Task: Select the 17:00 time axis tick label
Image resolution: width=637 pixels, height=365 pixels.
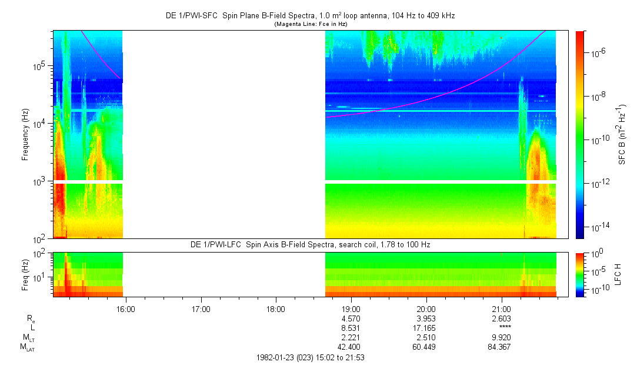Action: click(201, 308)
